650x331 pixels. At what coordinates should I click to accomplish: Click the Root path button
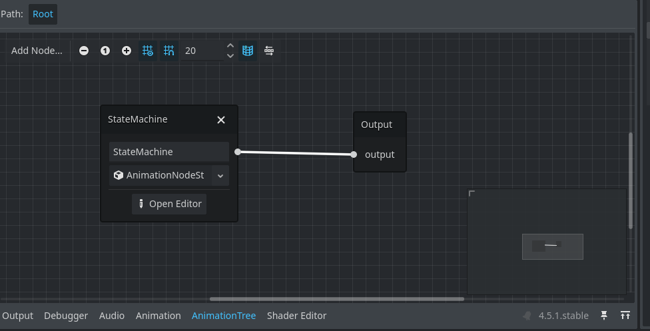coord(43,14)
